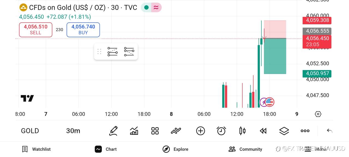This screenshot has height=157, width=349.
Task: Switch to the Watchlist tab
Action: click(36, 149)
